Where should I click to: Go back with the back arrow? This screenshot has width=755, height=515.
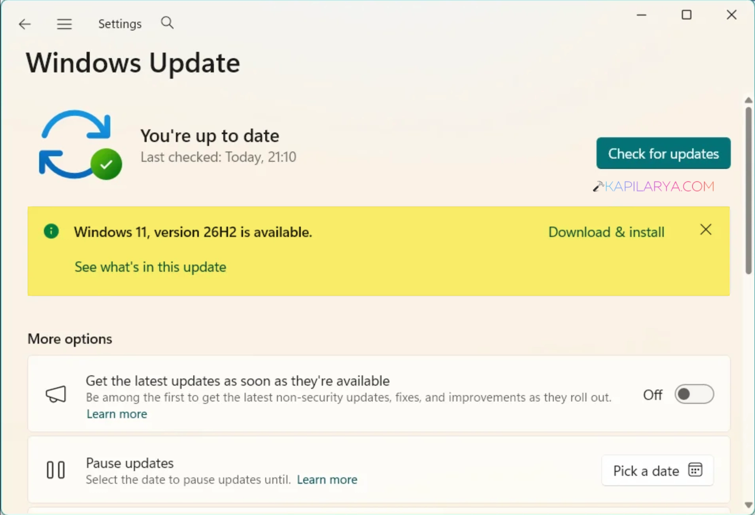[25, 24]
